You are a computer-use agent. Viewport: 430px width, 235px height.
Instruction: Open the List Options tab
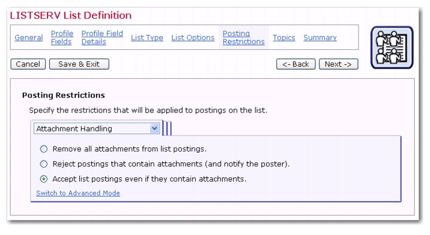pos(193,38)
